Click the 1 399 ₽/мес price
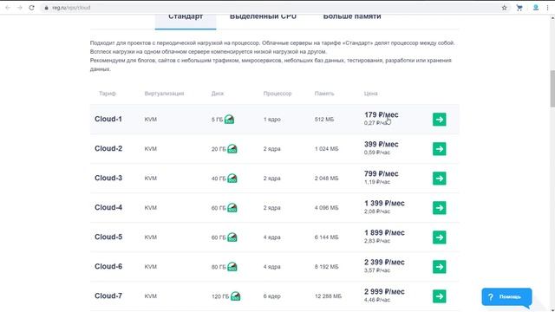The image size is (555, 312). pos(384,204)
